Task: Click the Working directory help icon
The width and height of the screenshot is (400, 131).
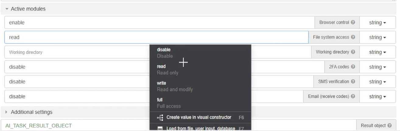Action: coord(353,52)
